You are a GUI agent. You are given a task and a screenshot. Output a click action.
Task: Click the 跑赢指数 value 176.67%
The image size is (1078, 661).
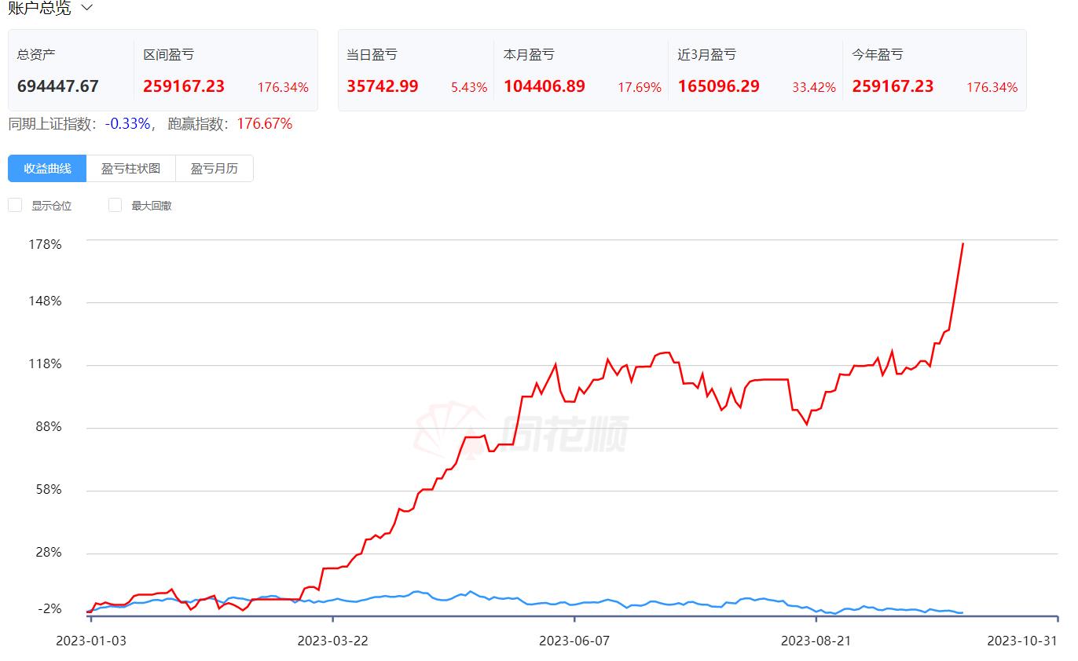pos(264,123)
